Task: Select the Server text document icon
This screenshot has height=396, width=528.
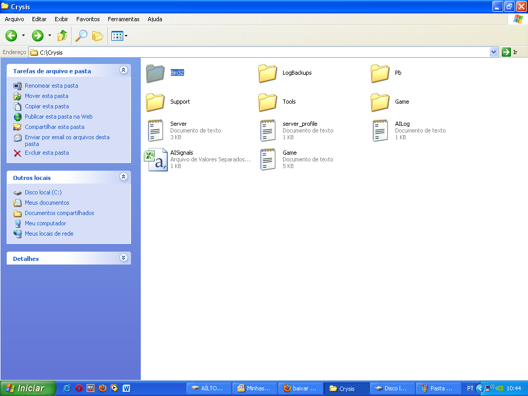Action: point(155,130)
